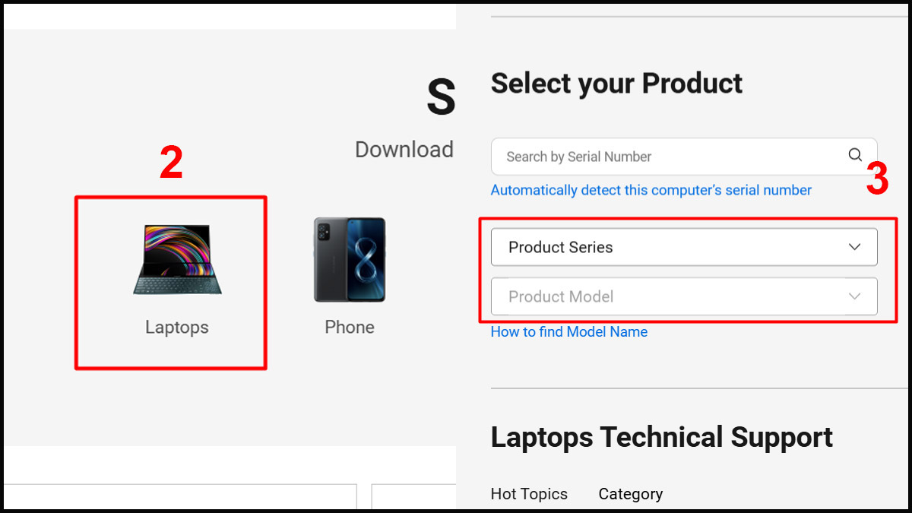Expand the Product Model chevron arrow
This screenshot has height=513, width=912.
[854, 296]
